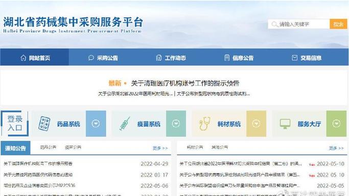Click the monitor icon for 服务大厅

click(285, 124)
